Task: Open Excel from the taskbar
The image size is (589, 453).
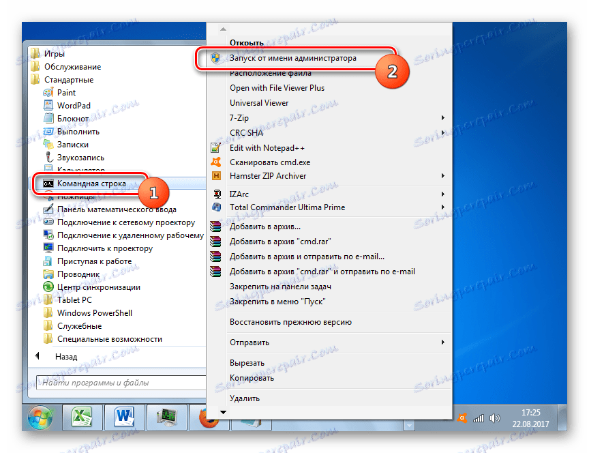Action: click(x=82, y=417)
